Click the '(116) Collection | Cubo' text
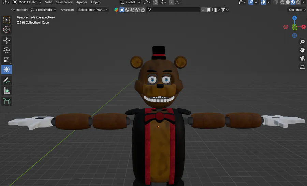This screenshot has width=307, height=186. [33, 22]
